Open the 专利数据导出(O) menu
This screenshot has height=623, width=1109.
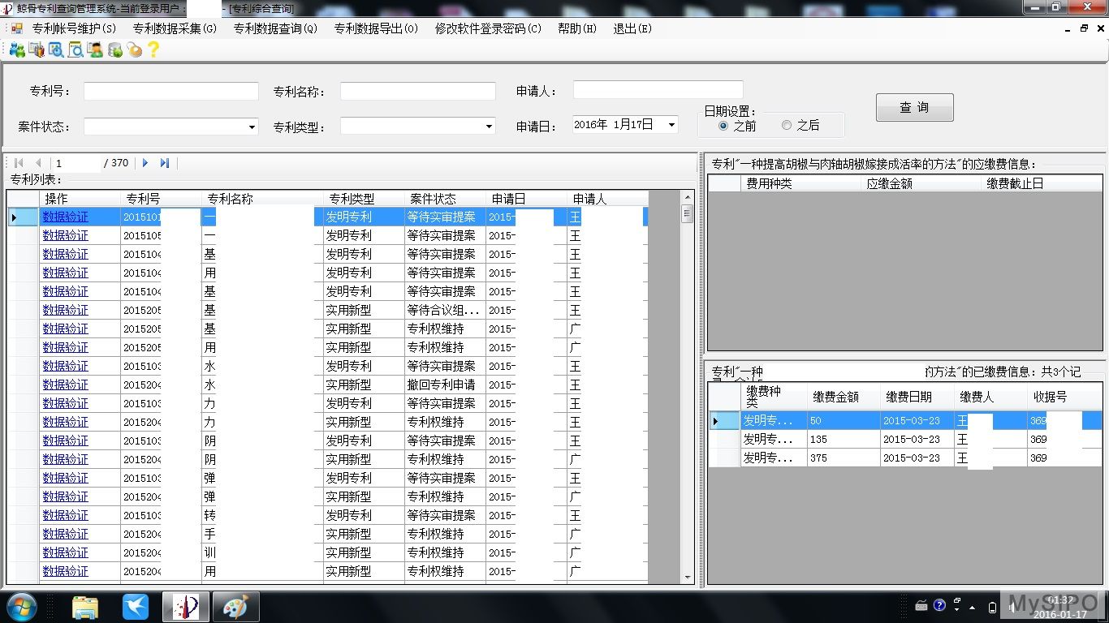tap(376, 28)
